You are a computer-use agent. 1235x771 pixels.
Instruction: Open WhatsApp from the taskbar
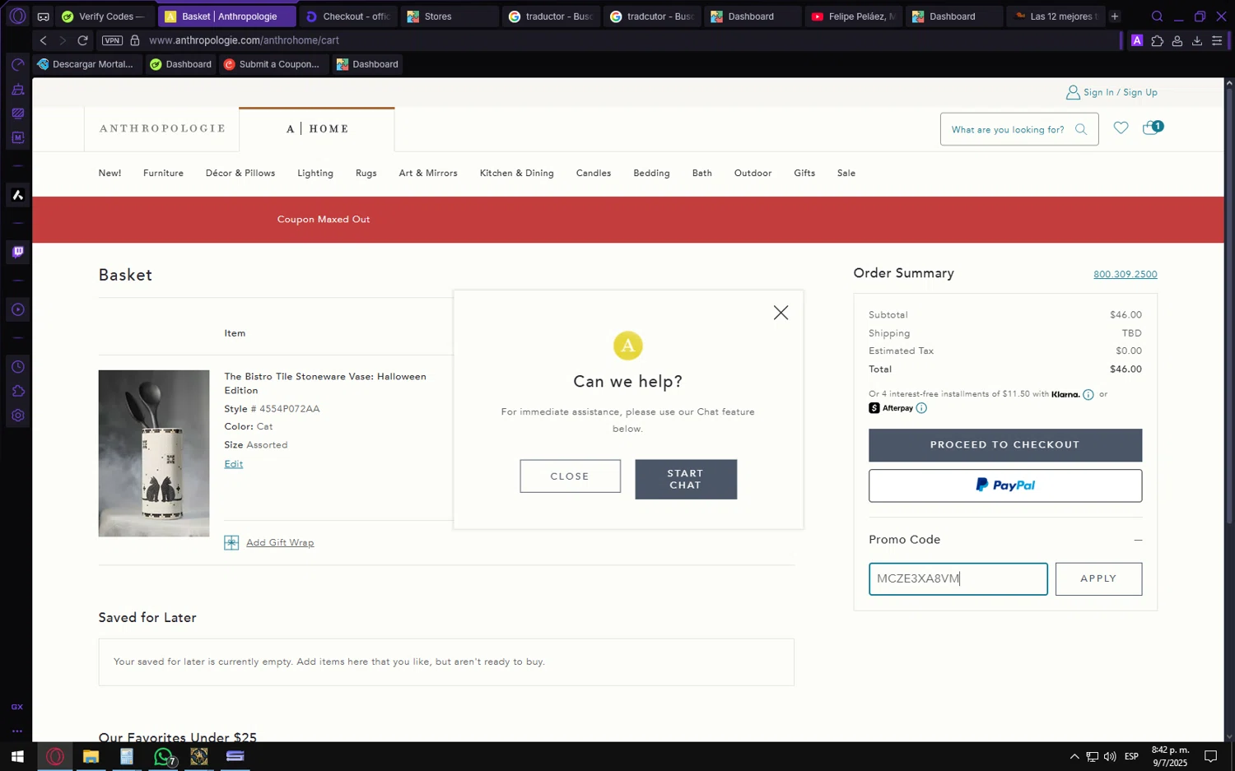pos(164,756)
